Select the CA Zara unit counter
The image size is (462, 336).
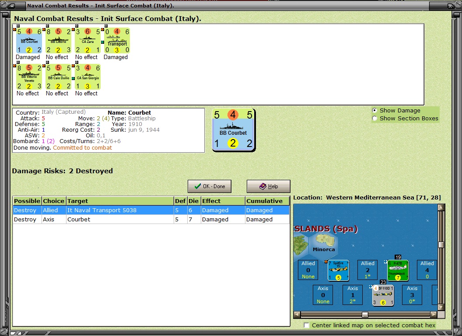(x=87, y=41)
